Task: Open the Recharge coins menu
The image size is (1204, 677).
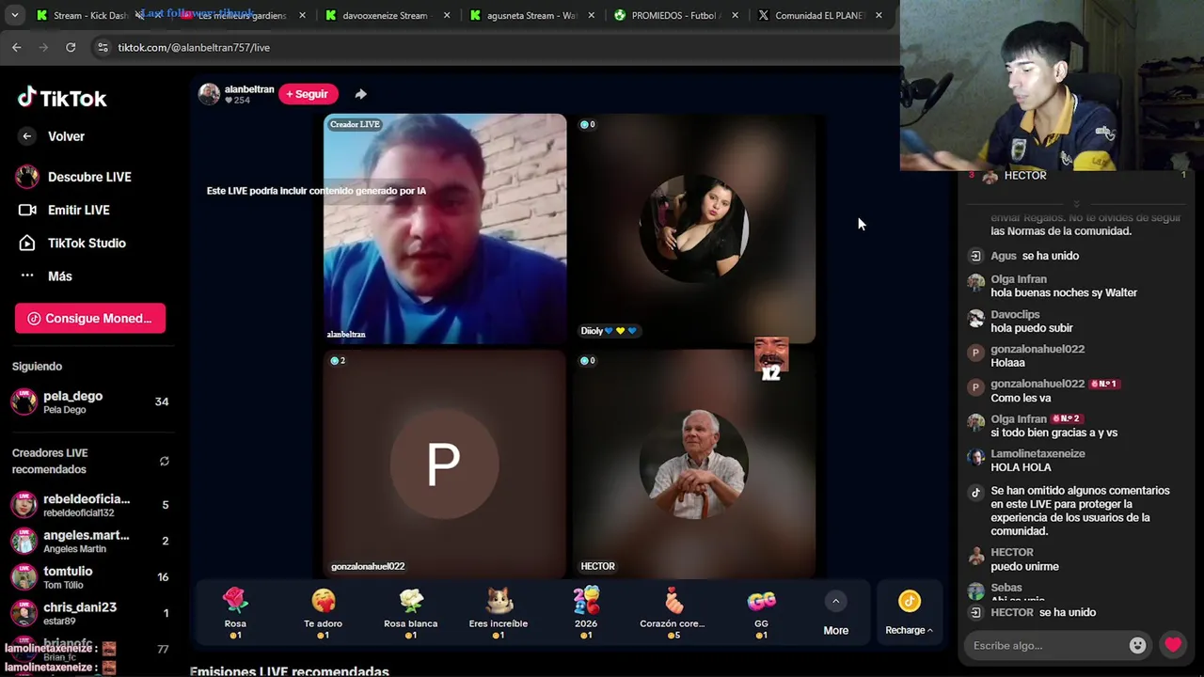Action: [909, 613]
